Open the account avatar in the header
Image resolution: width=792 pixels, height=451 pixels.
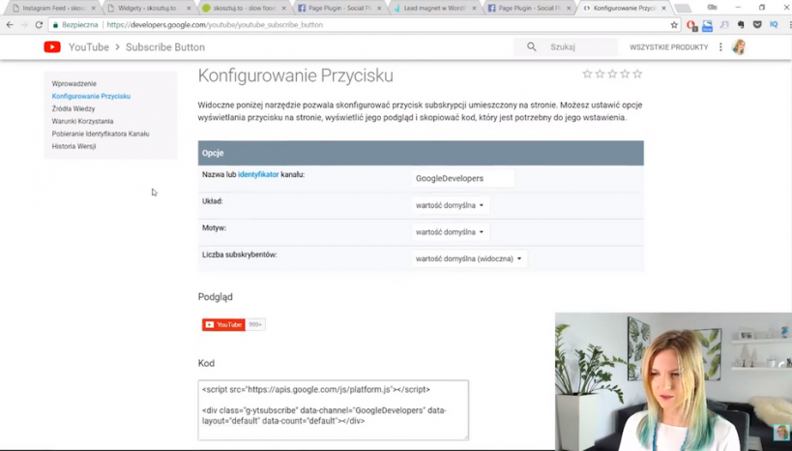click(739, 47)
